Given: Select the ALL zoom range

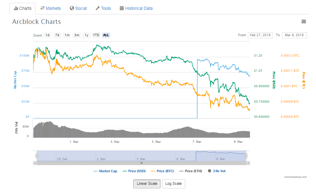Looking at the screenshot, I should click(x=106, y=35).
